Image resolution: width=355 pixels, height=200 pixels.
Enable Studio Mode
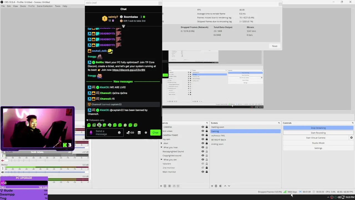click(318, 143)
